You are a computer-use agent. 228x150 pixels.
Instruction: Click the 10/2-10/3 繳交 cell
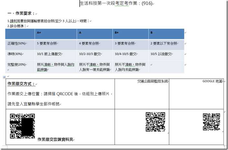pyautogui.click(x=95, y=55)
